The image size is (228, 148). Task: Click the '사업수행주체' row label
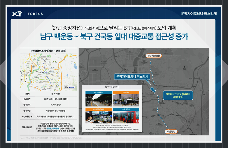pos(27,116)
